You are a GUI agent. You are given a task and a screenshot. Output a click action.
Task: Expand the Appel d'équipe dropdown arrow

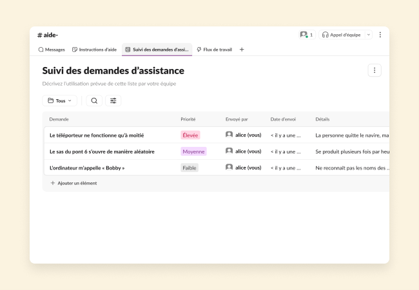click(x=369, y=35)
